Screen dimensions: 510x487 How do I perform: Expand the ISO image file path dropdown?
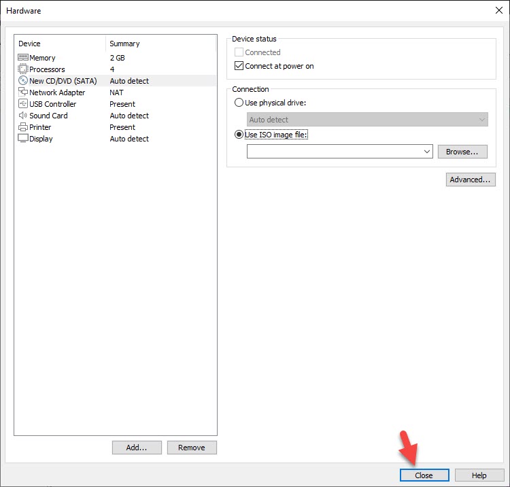(427, 152)
